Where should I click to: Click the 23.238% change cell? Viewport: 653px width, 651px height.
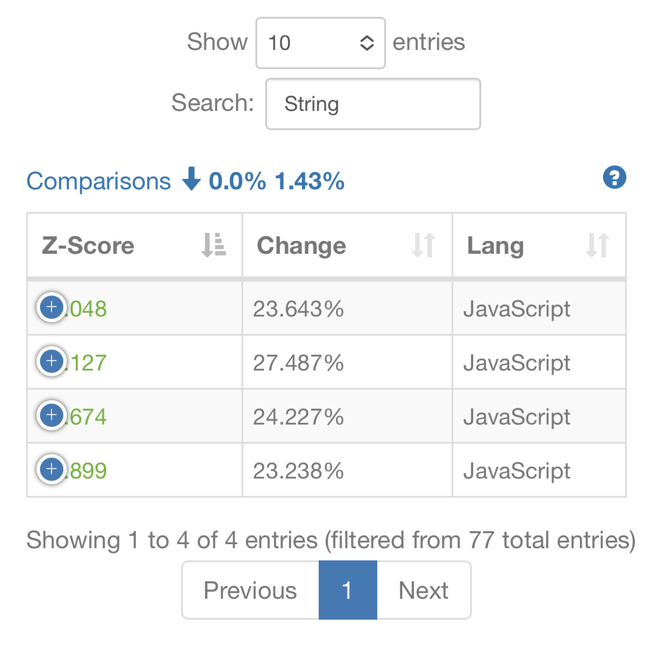click(347, 470)
